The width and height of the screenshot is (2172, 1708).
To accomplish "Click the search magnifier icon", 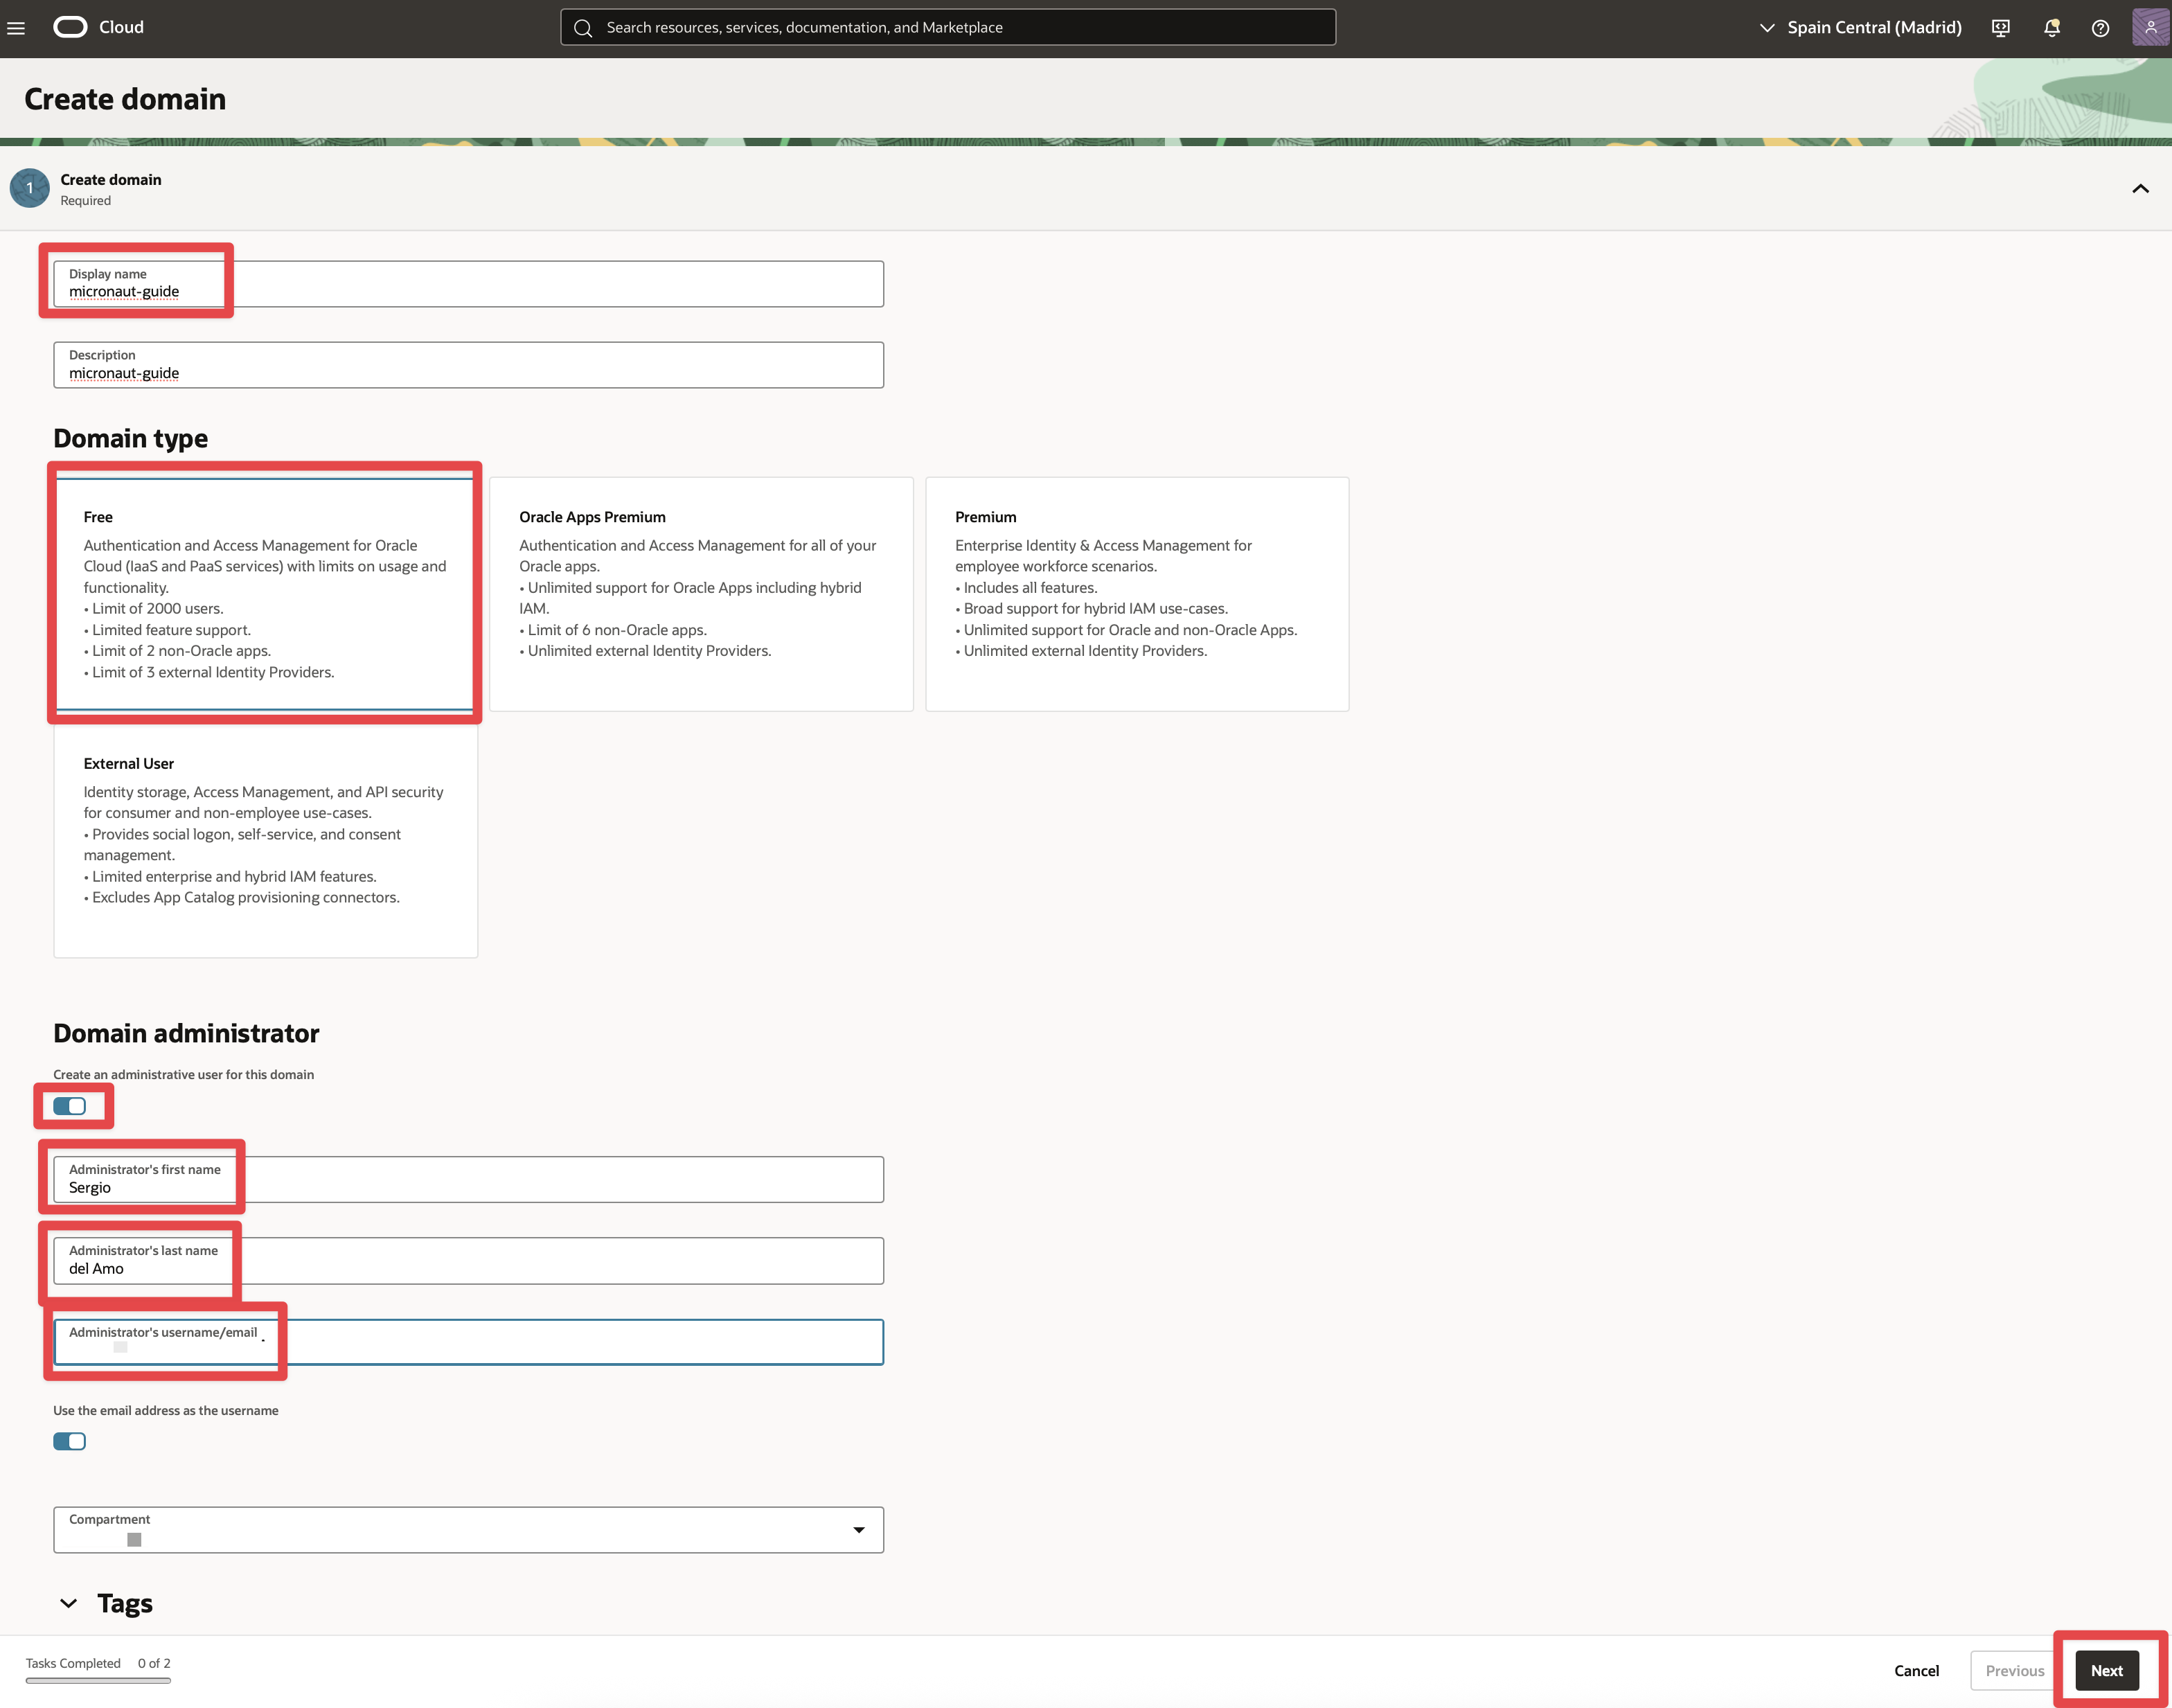I will [x=583, y=28].
